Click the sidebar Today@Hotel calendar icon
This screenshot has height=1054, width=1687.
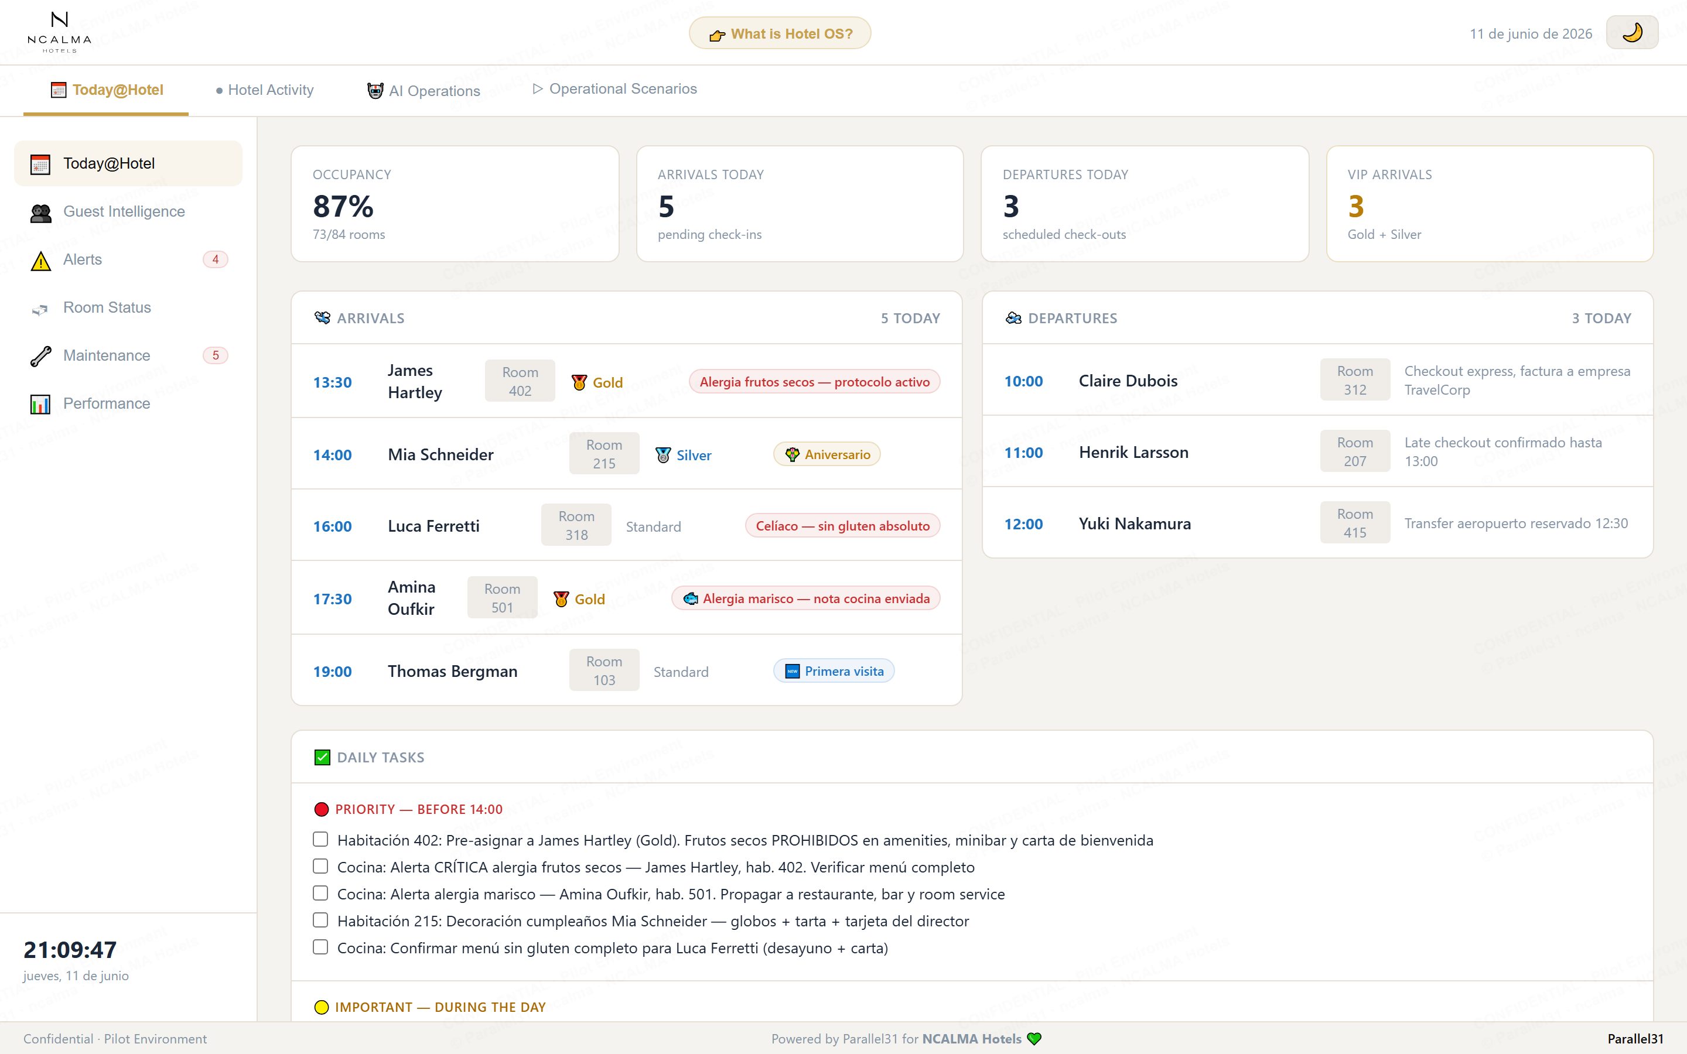point(40,164)
